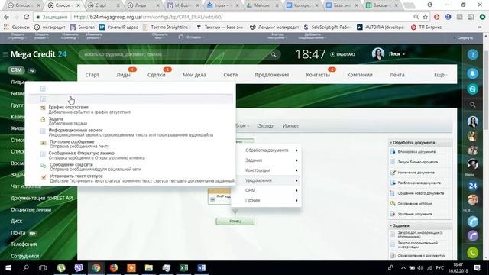Open 'Сотрудники' in left sidebar
Image resolution: width=489 pixels, height=275 pixels.
[x=24, y=256]
